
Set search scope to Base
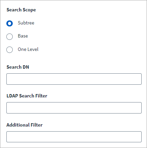coord(9,36)
